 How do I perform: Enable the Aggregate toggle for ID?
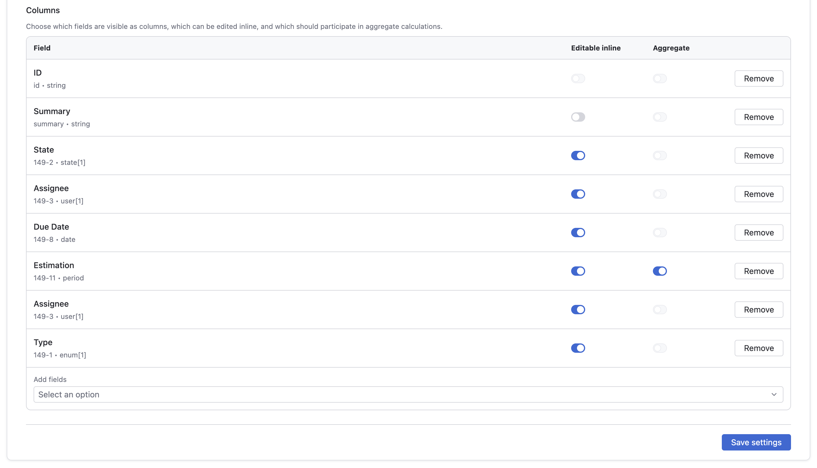click(660, 78)
